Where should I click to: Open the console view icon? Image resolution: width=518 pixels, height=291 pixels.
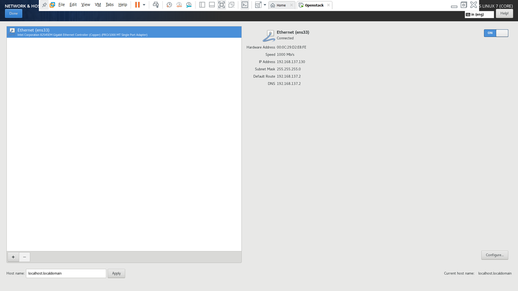[x=245, y=5]
